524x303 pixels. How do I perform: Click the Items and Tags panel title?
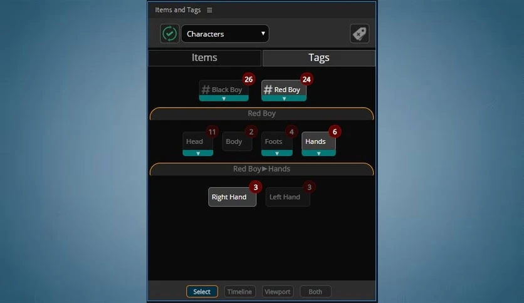tap(178, 10)
